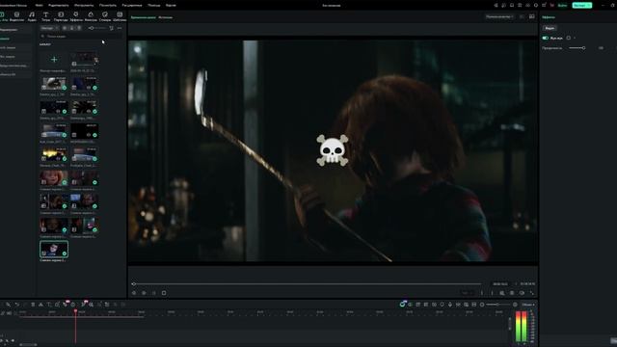The width and height of the screenshot is (617, 347).
Task: Open the Effects tab in the top toolbar
Action: pyautogui.click(x=76, y=16)
